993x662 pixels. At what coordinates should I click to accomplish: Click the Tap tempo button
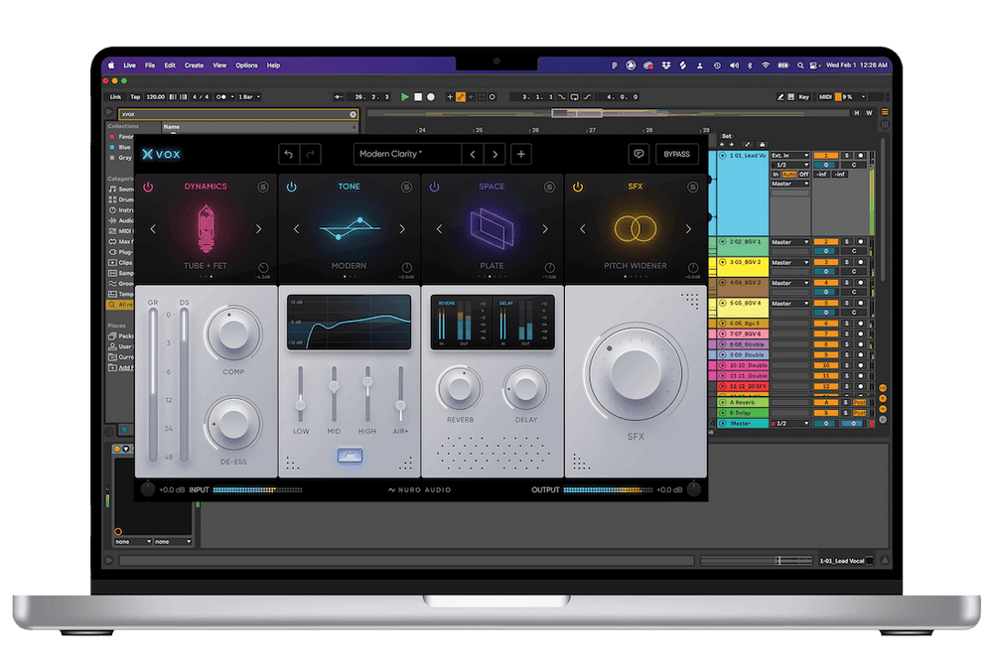click(135, 97)
